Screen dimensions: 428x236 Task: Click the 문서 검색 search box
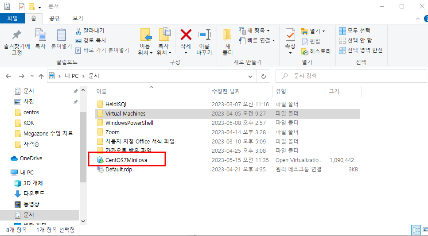click(x=351, y=76)
